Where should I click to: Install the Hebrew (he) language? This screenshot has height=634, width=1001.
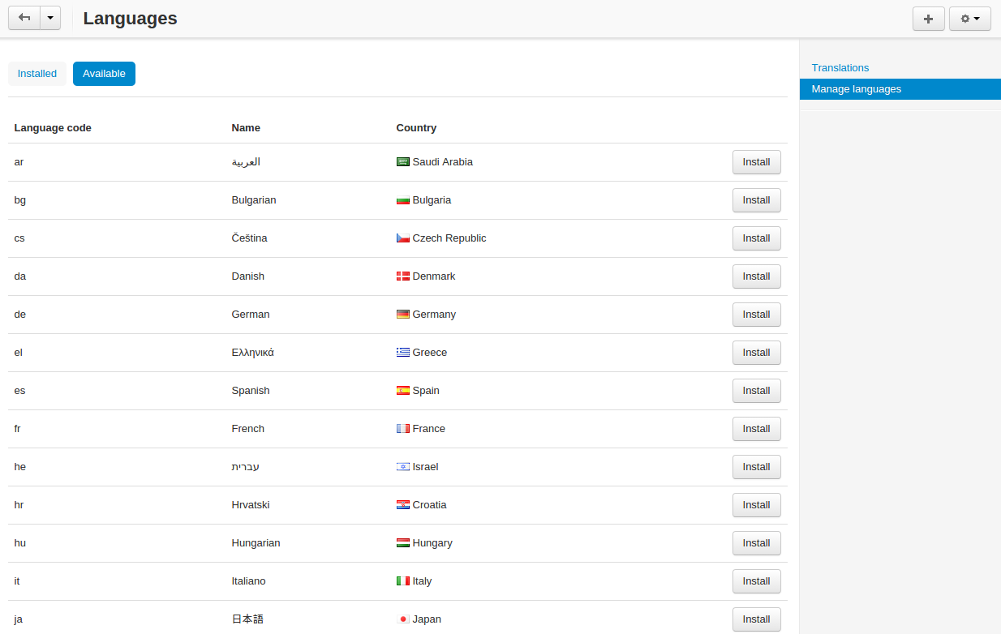point(757,467)
